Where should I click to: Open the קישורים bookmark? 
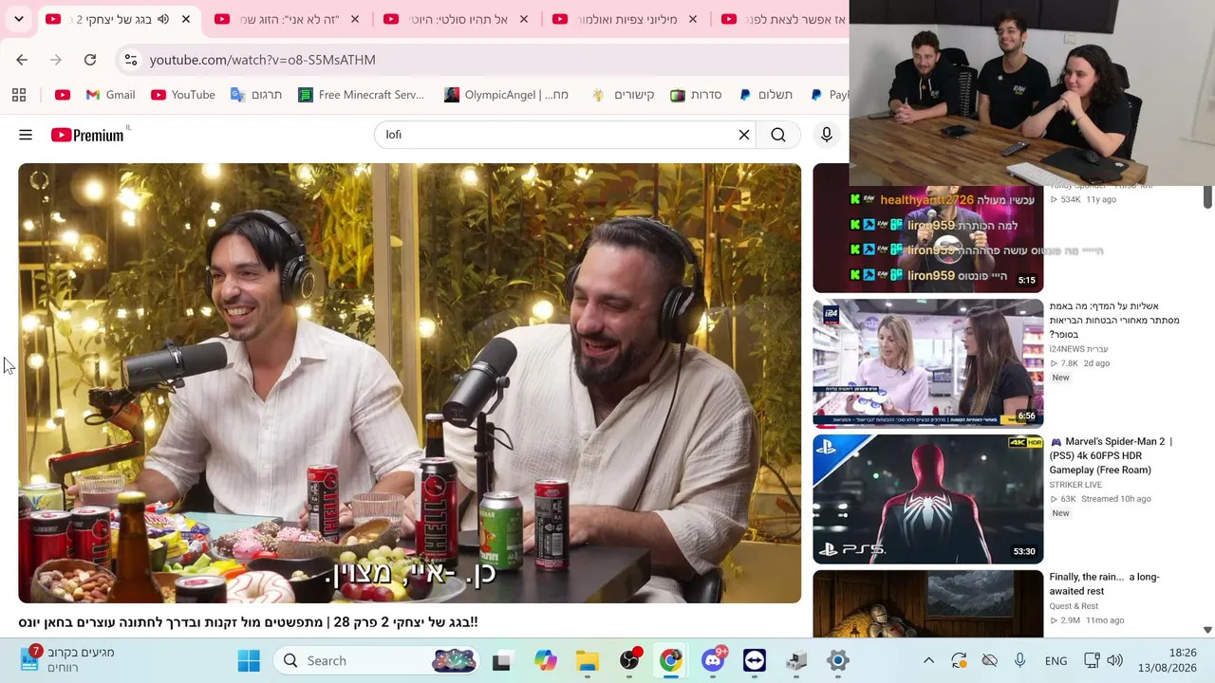623,95
